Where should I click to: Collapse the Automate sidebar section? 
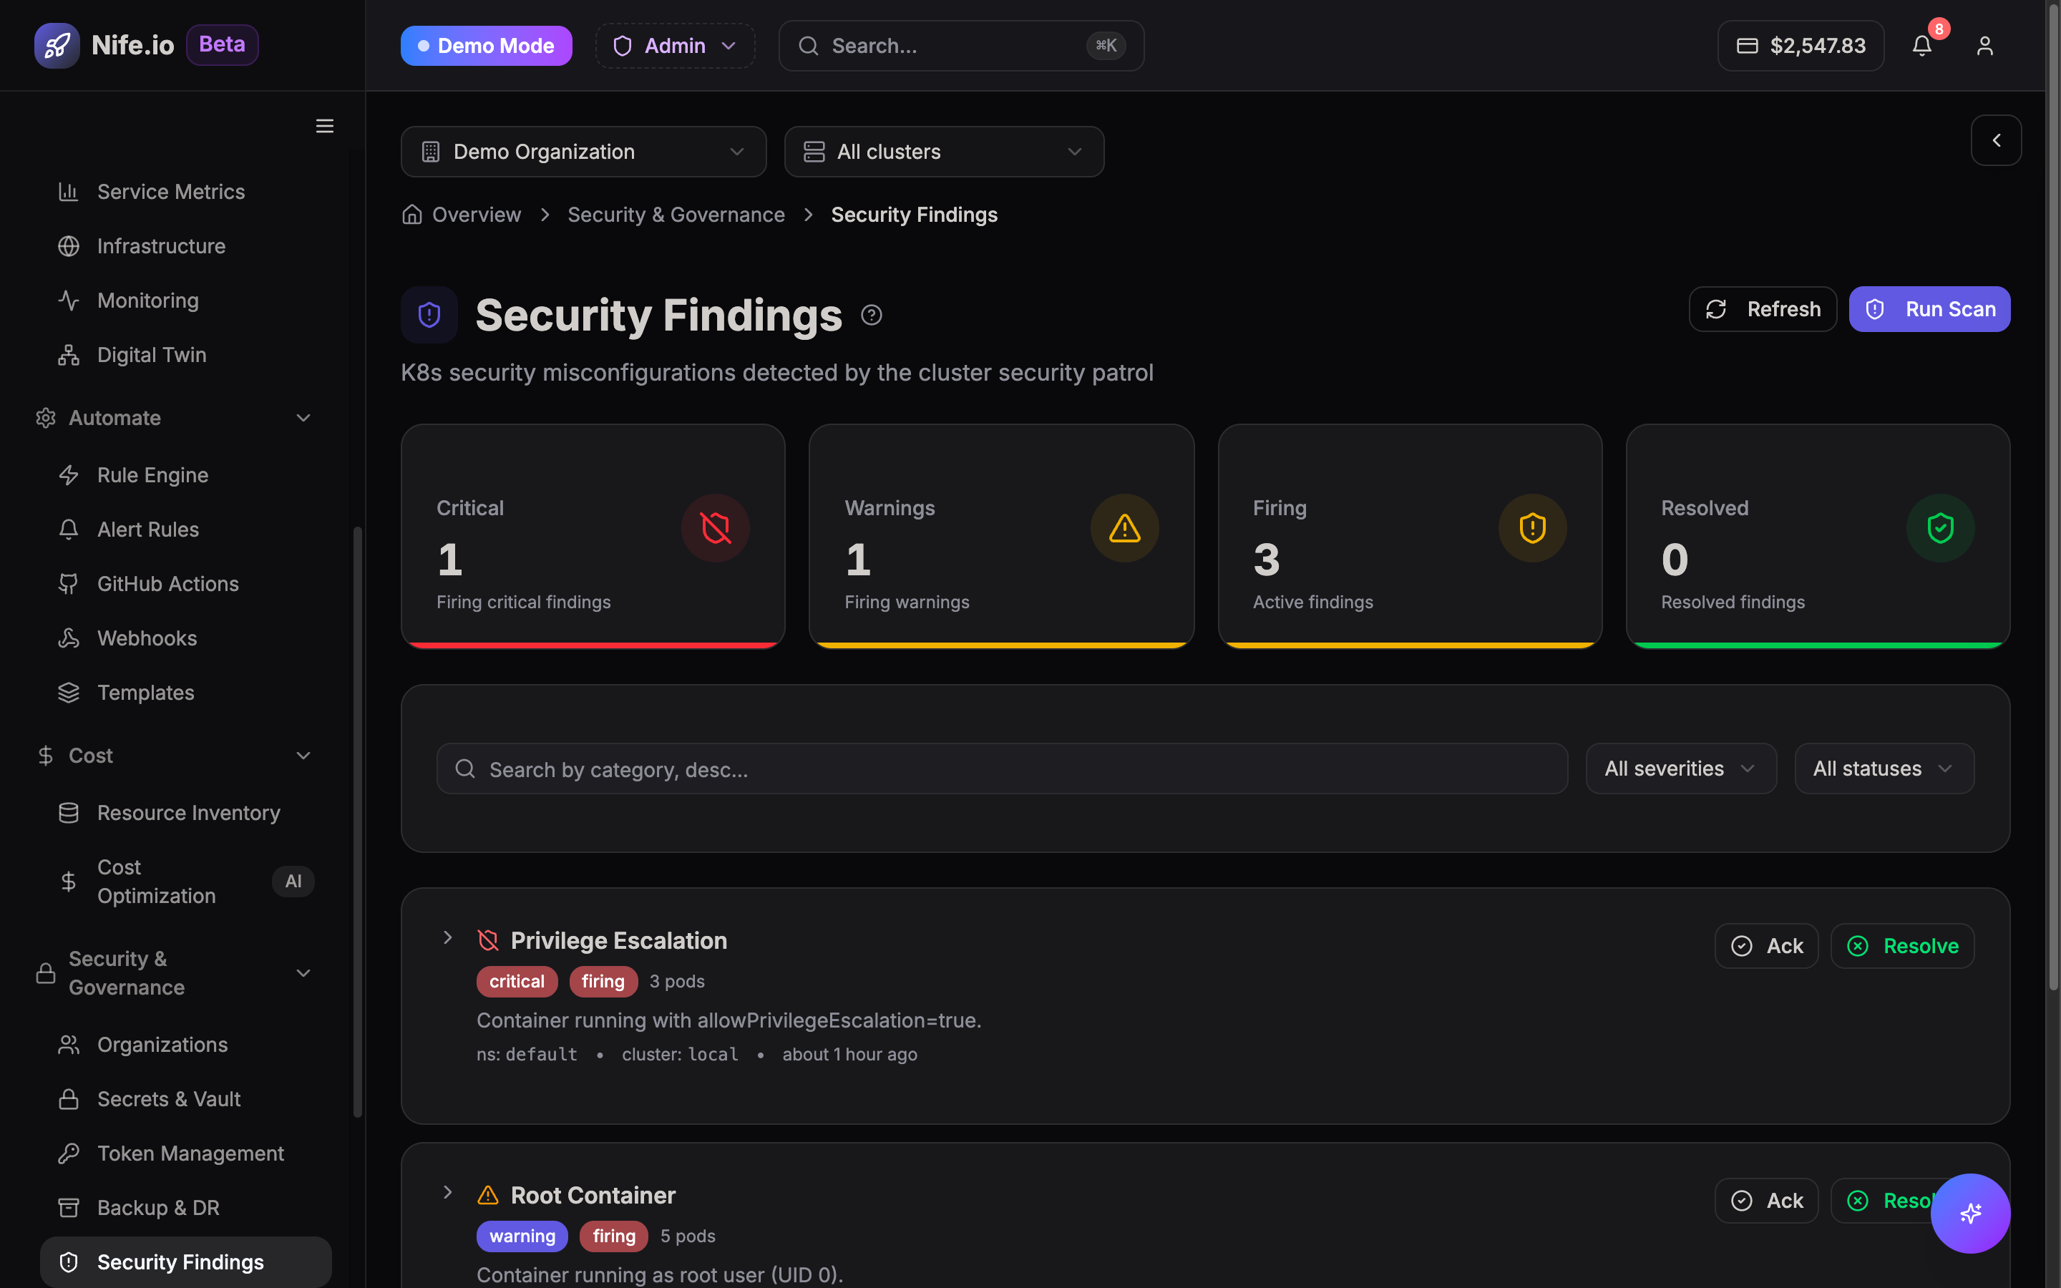175,419
